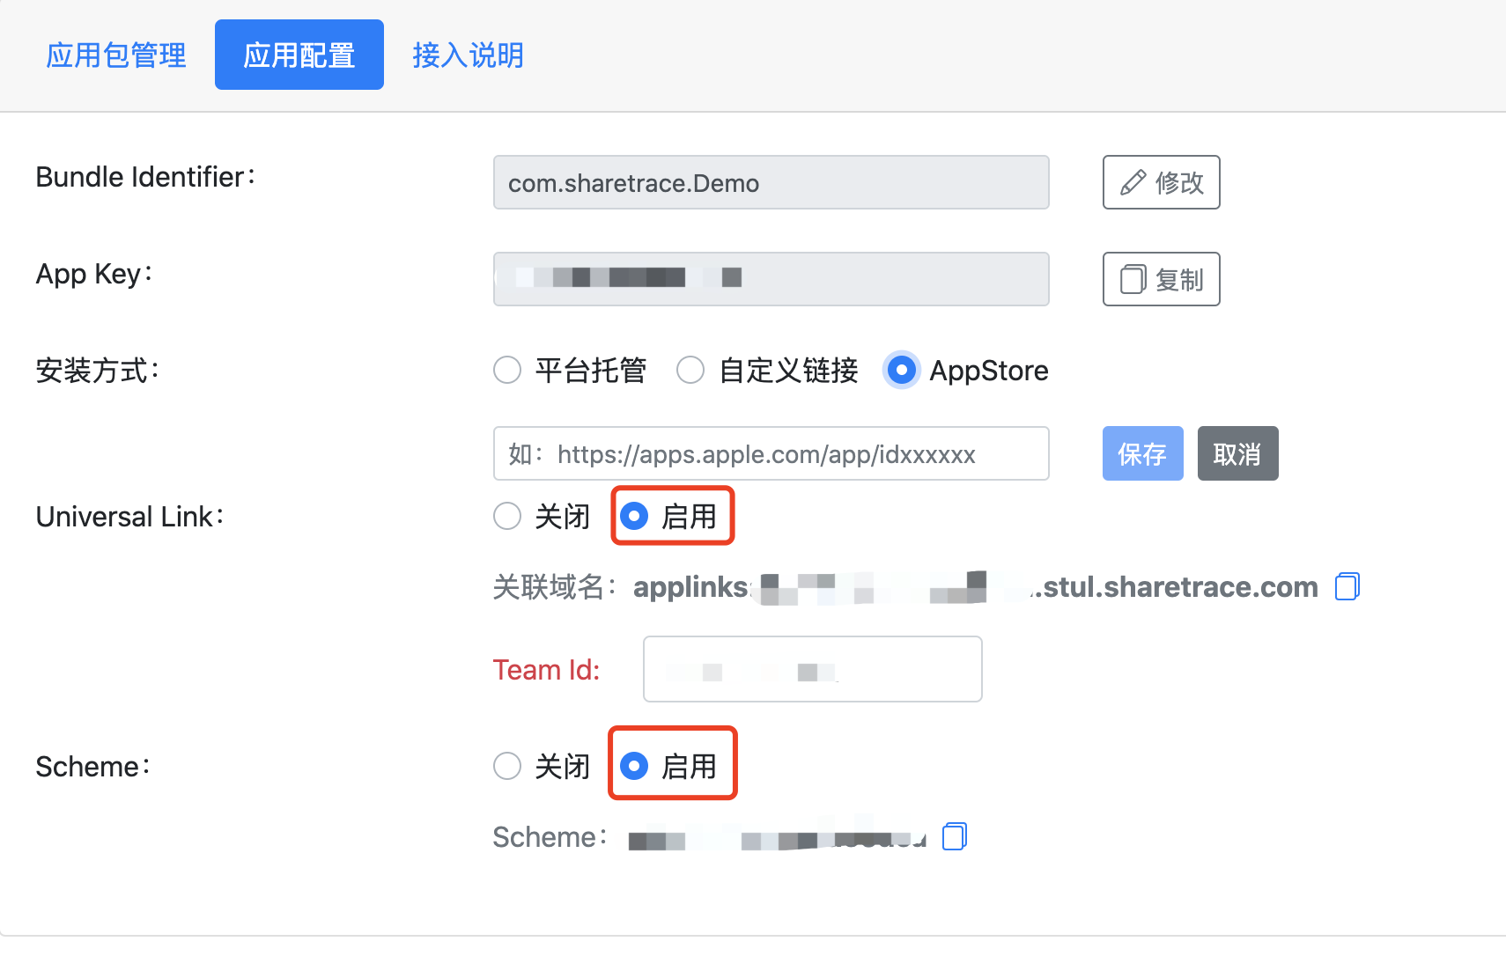
Task: Go to the 接入说明 tab
Action: 468,55
